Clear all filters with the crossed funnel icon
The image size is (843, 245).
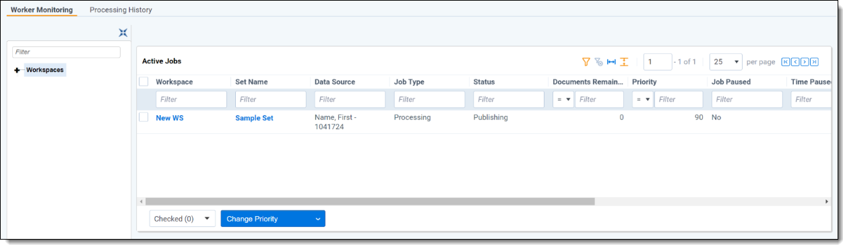[598, 62]
